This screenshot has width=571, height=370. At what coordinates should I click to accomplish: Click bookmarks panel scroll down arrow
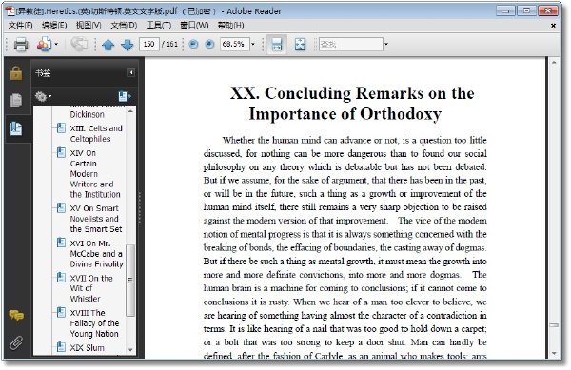[x=130, y=350]
